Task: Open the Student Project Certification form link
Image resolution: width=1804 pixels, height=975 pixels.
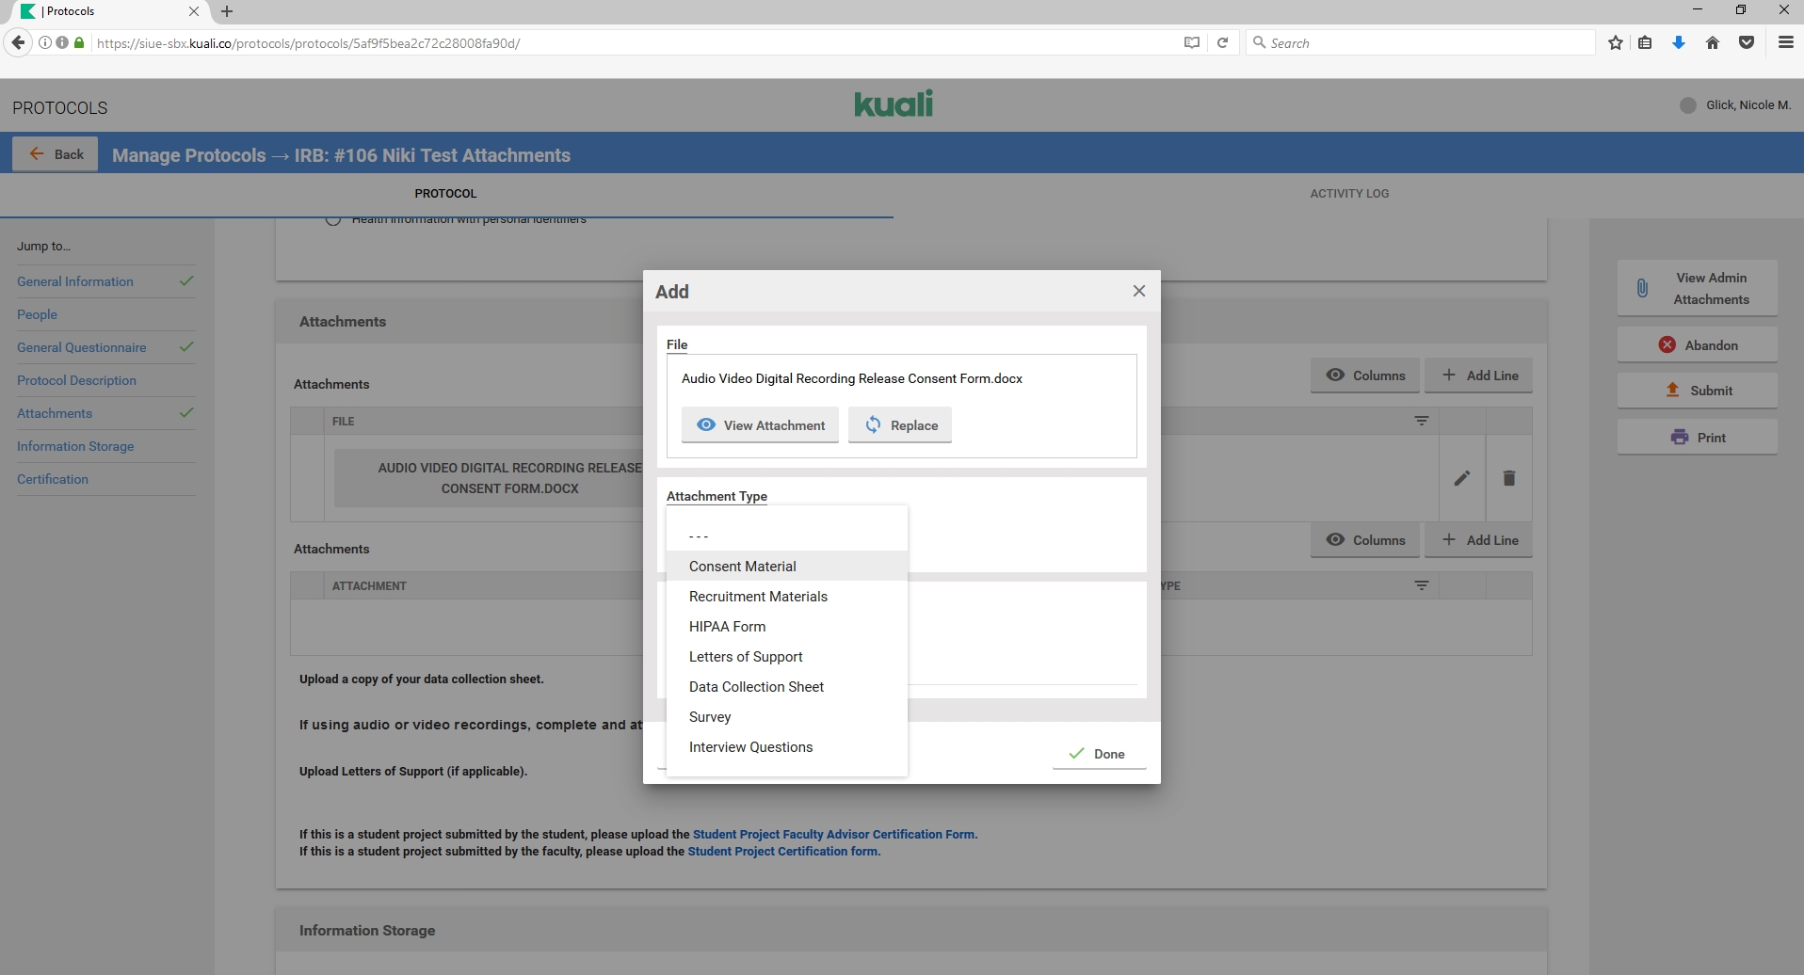Action: [783, 852]
